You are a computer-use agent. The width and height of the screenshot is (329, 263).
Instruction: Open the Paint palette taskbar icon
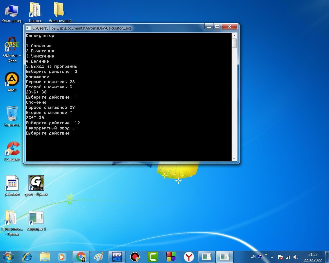pos(99,257)
